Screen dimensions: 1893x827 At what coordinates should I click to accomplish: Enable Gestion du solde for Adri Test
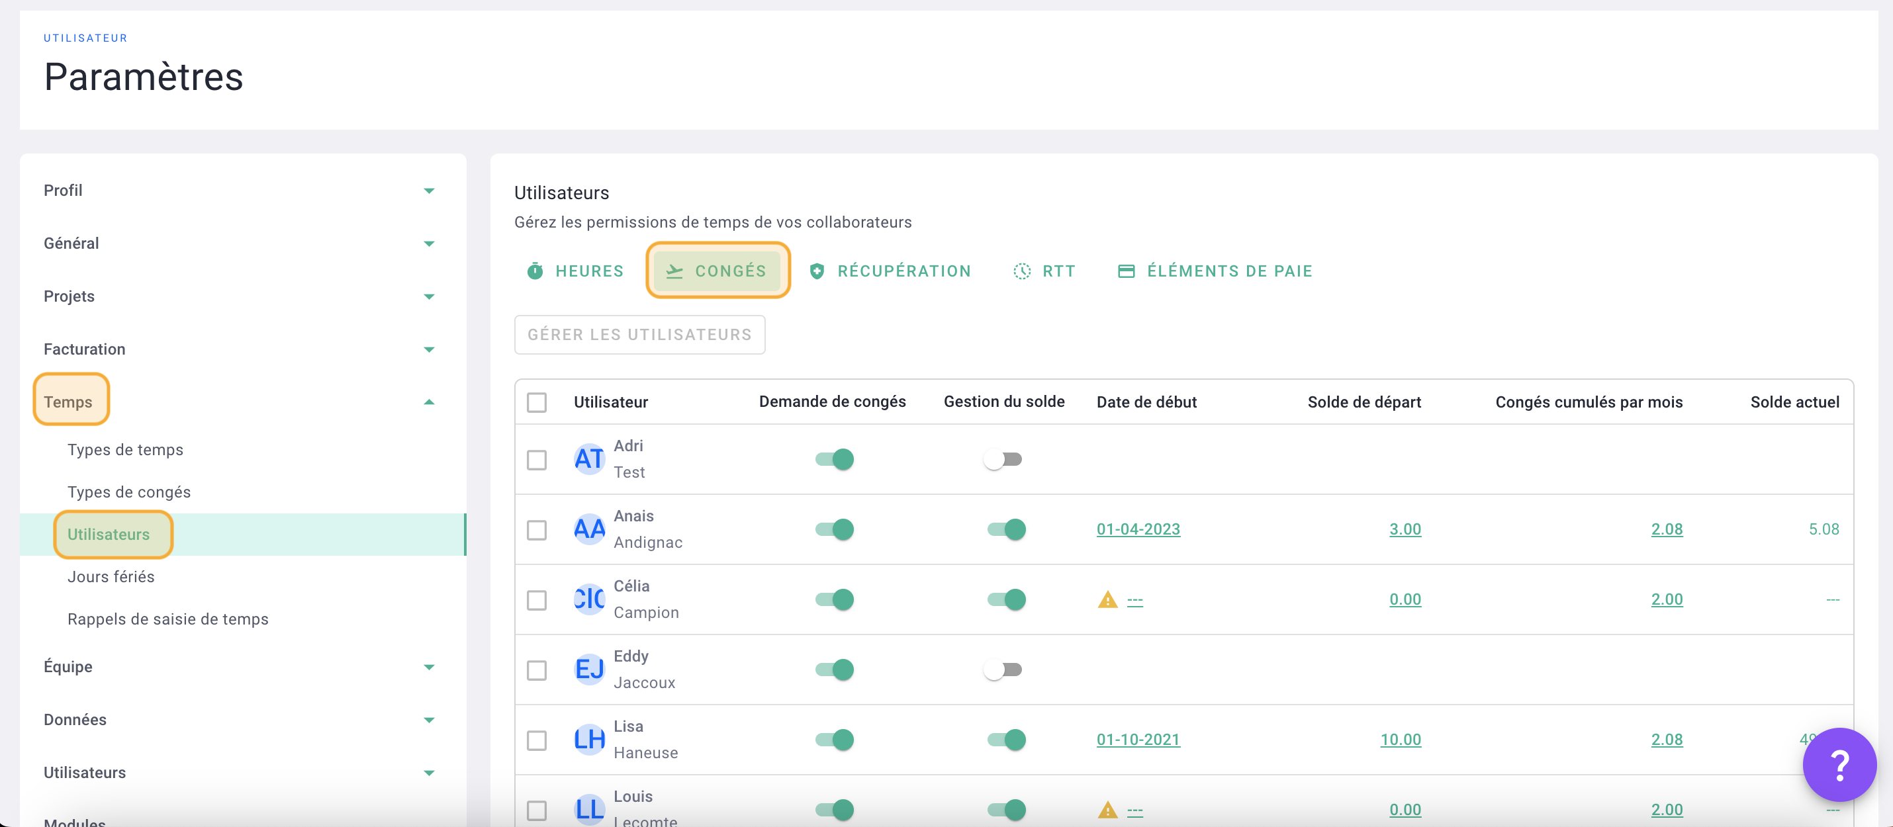(1003, 459)
